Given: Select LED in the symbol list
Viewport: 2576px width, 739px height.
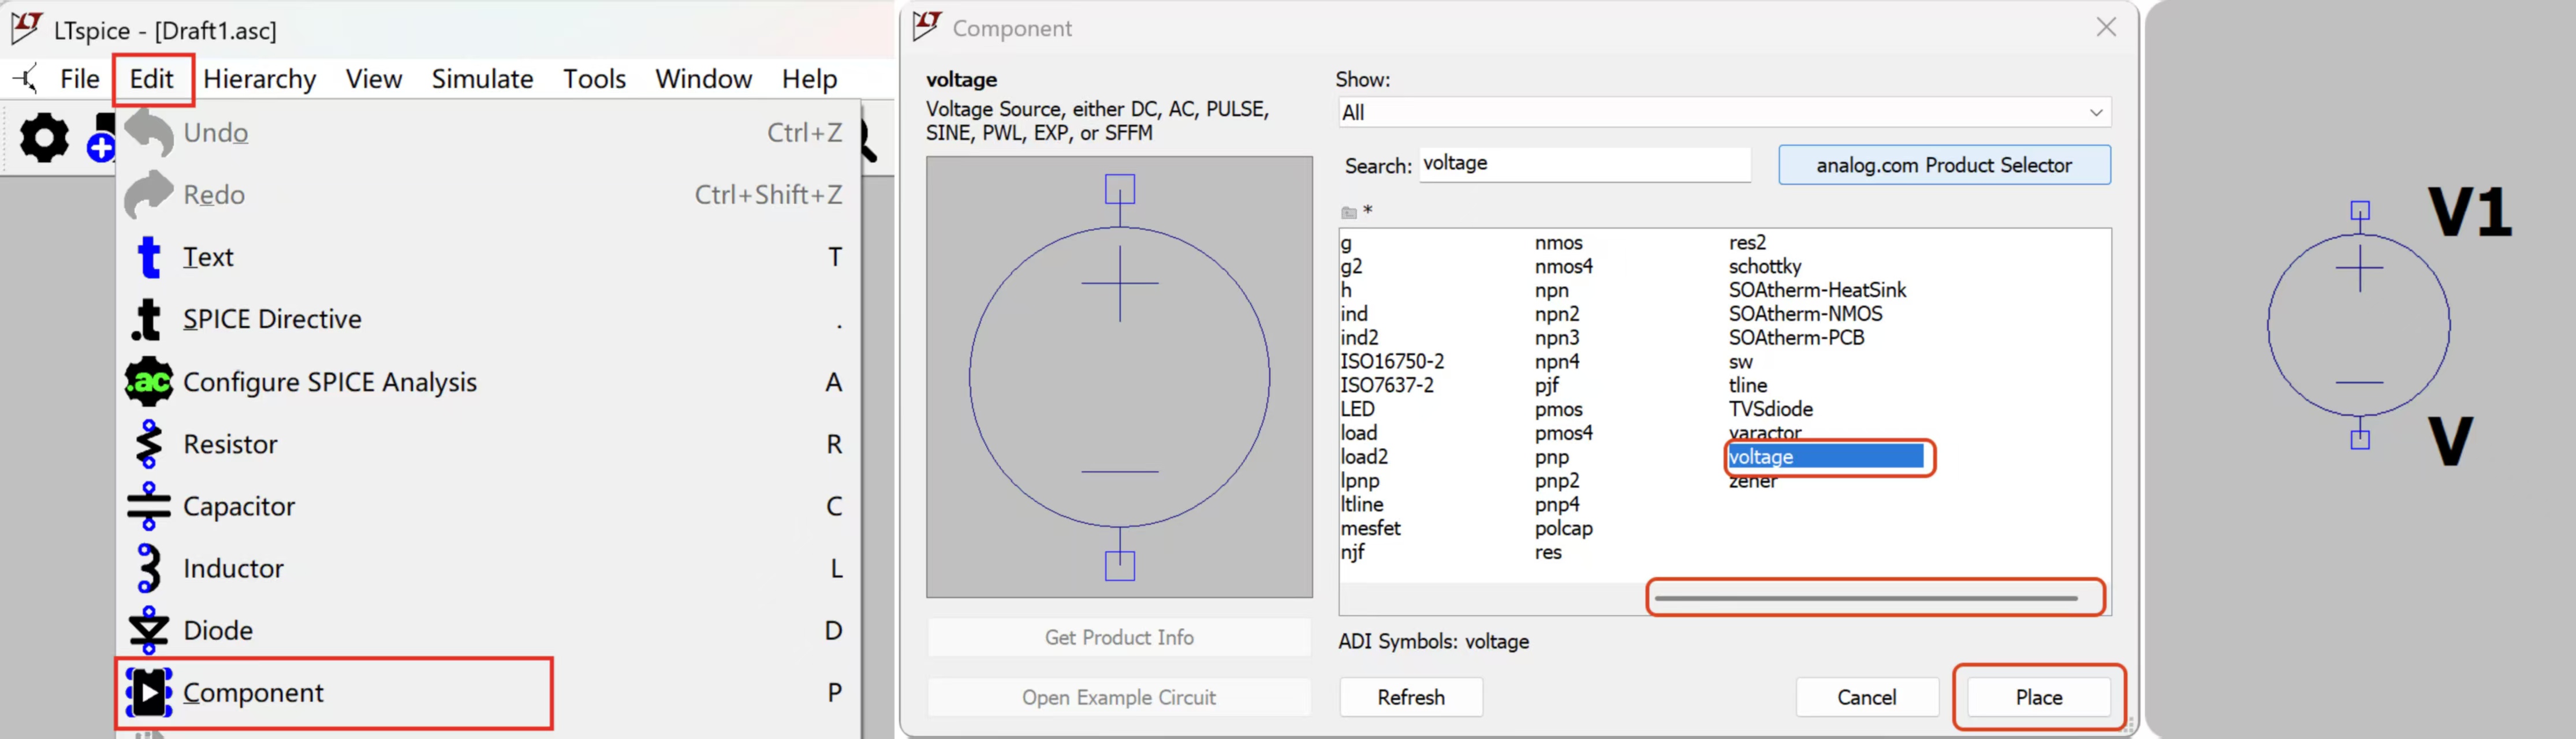Looking at the screenshot, I should point(1358,409).
